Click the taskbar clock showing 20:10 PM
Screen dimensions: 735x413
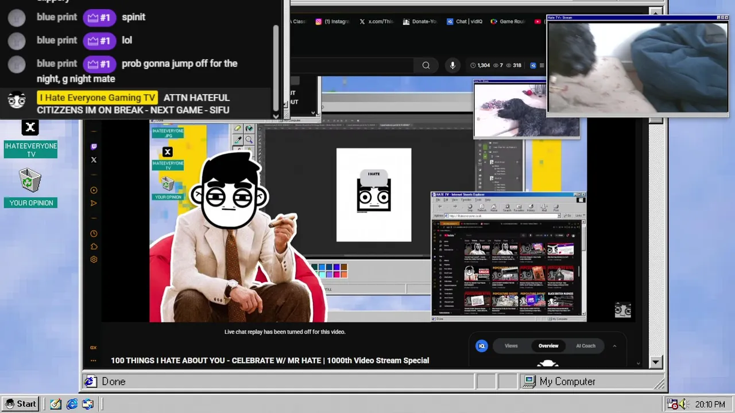[710, 404]
